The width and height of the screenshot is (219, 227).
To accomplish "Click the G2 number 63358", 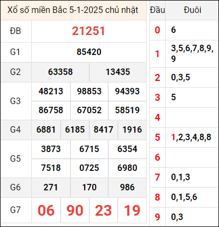I will (60, 72).
